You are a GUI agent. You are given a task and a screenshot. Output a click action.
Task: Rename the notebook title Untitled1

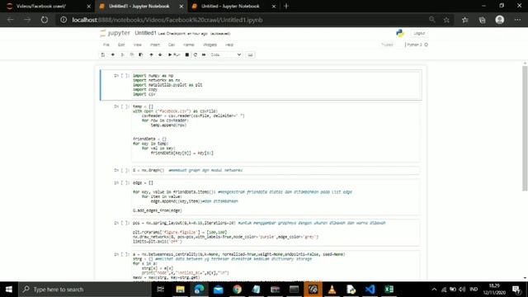[145, 33]
